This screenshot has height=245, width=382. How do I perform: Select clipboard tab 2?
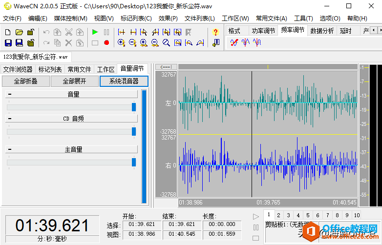[279, 215]
